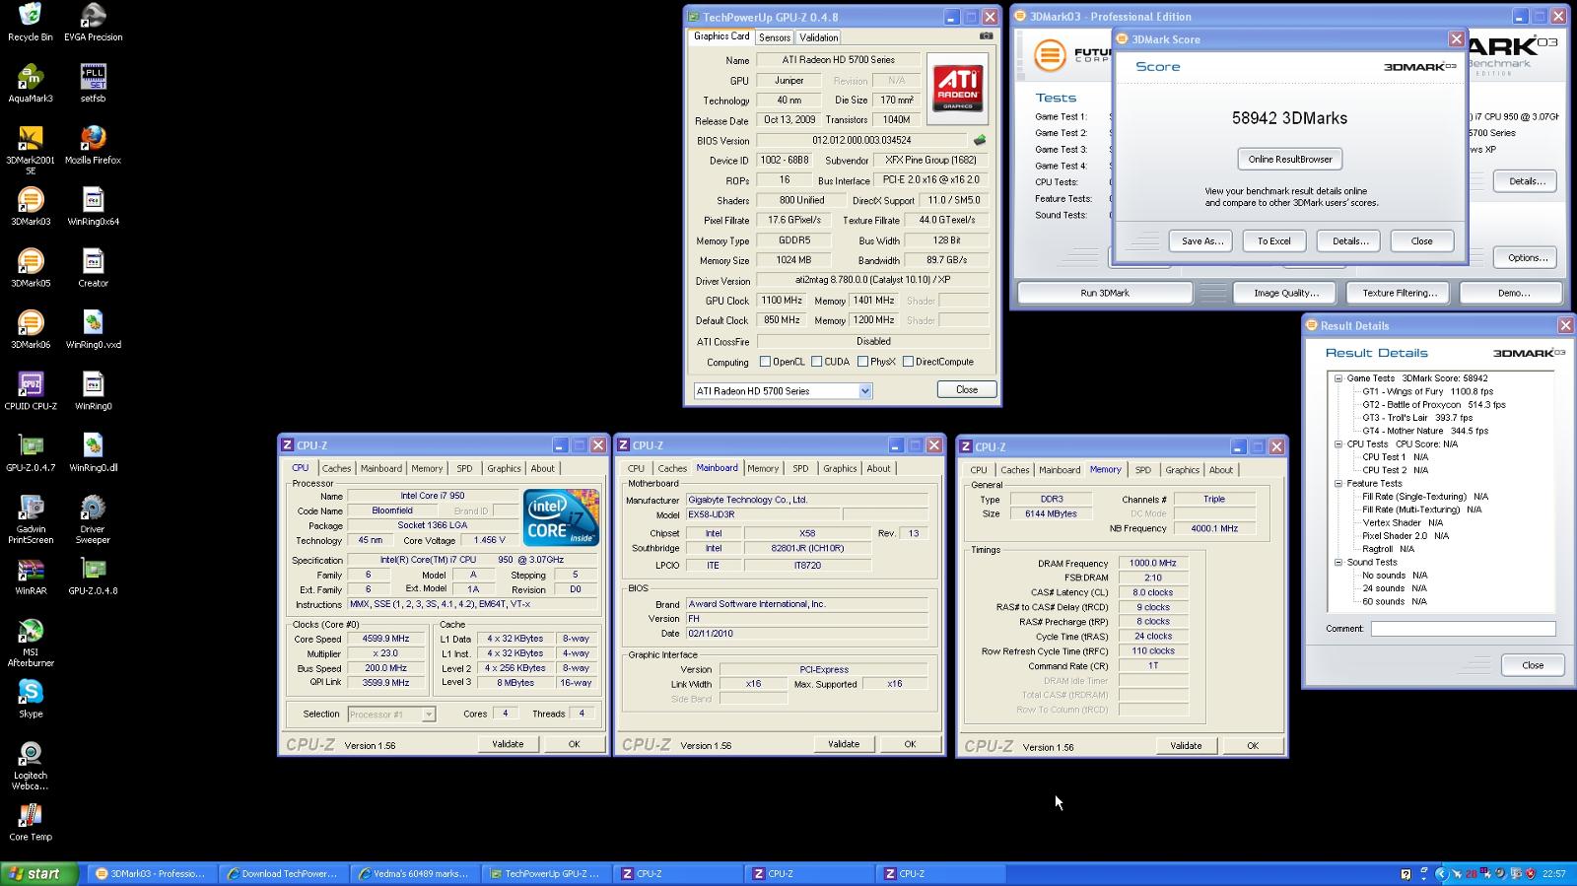The height and width of the screenshot is (886, 1577).
Task: Collapse the CPU Tests tree node
Action: [x=1338, y=444]
